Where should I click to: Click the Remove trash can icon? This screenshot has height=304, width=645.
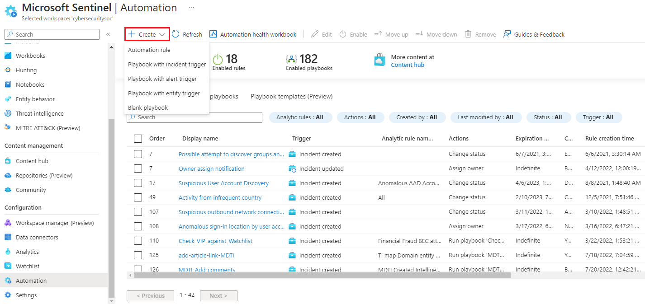468,34
